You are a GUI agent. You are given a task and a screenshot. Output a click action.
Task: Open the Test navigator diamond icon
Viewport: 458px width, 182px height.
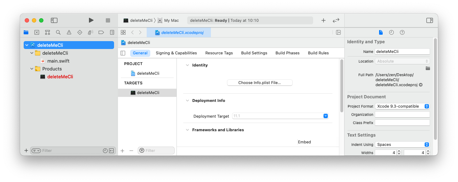pos(80,32)
